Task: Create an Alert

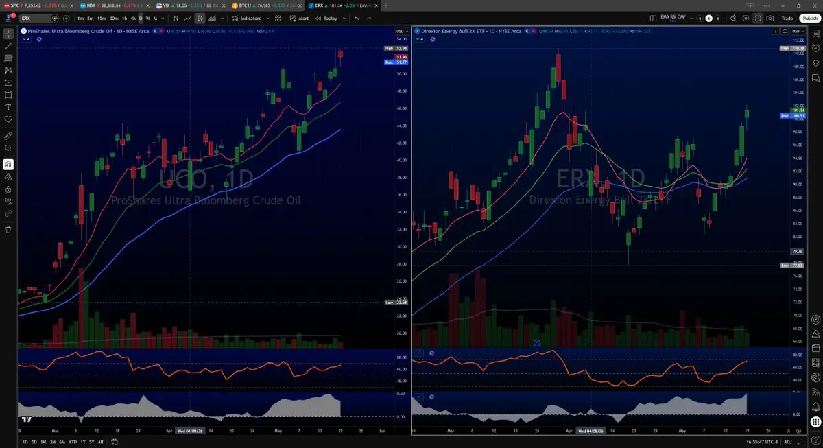Action: tap(300, 18)
